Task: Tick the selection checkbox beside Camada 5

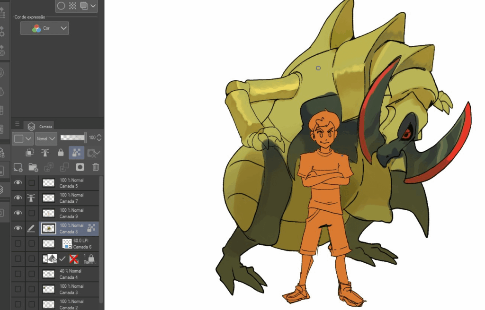Action: coord(32,183)
